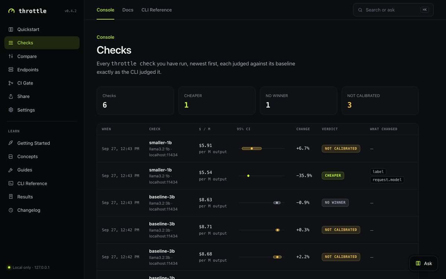Click the Changelog clock icon

click(11, 210)
